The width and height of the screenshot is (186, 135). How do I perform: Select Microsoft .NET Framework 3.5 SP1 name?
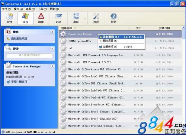(90, 62)
